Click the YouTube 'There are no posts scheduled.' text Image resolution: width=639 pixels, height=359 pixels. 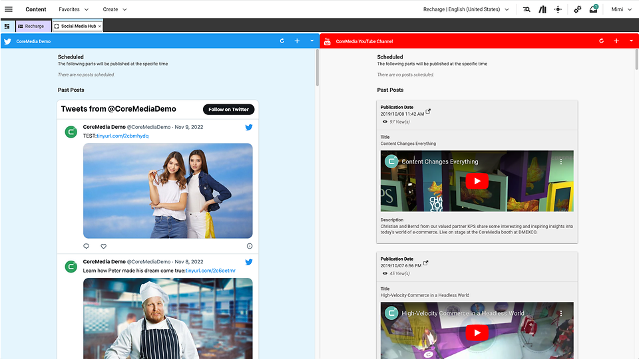coord(405,75)
